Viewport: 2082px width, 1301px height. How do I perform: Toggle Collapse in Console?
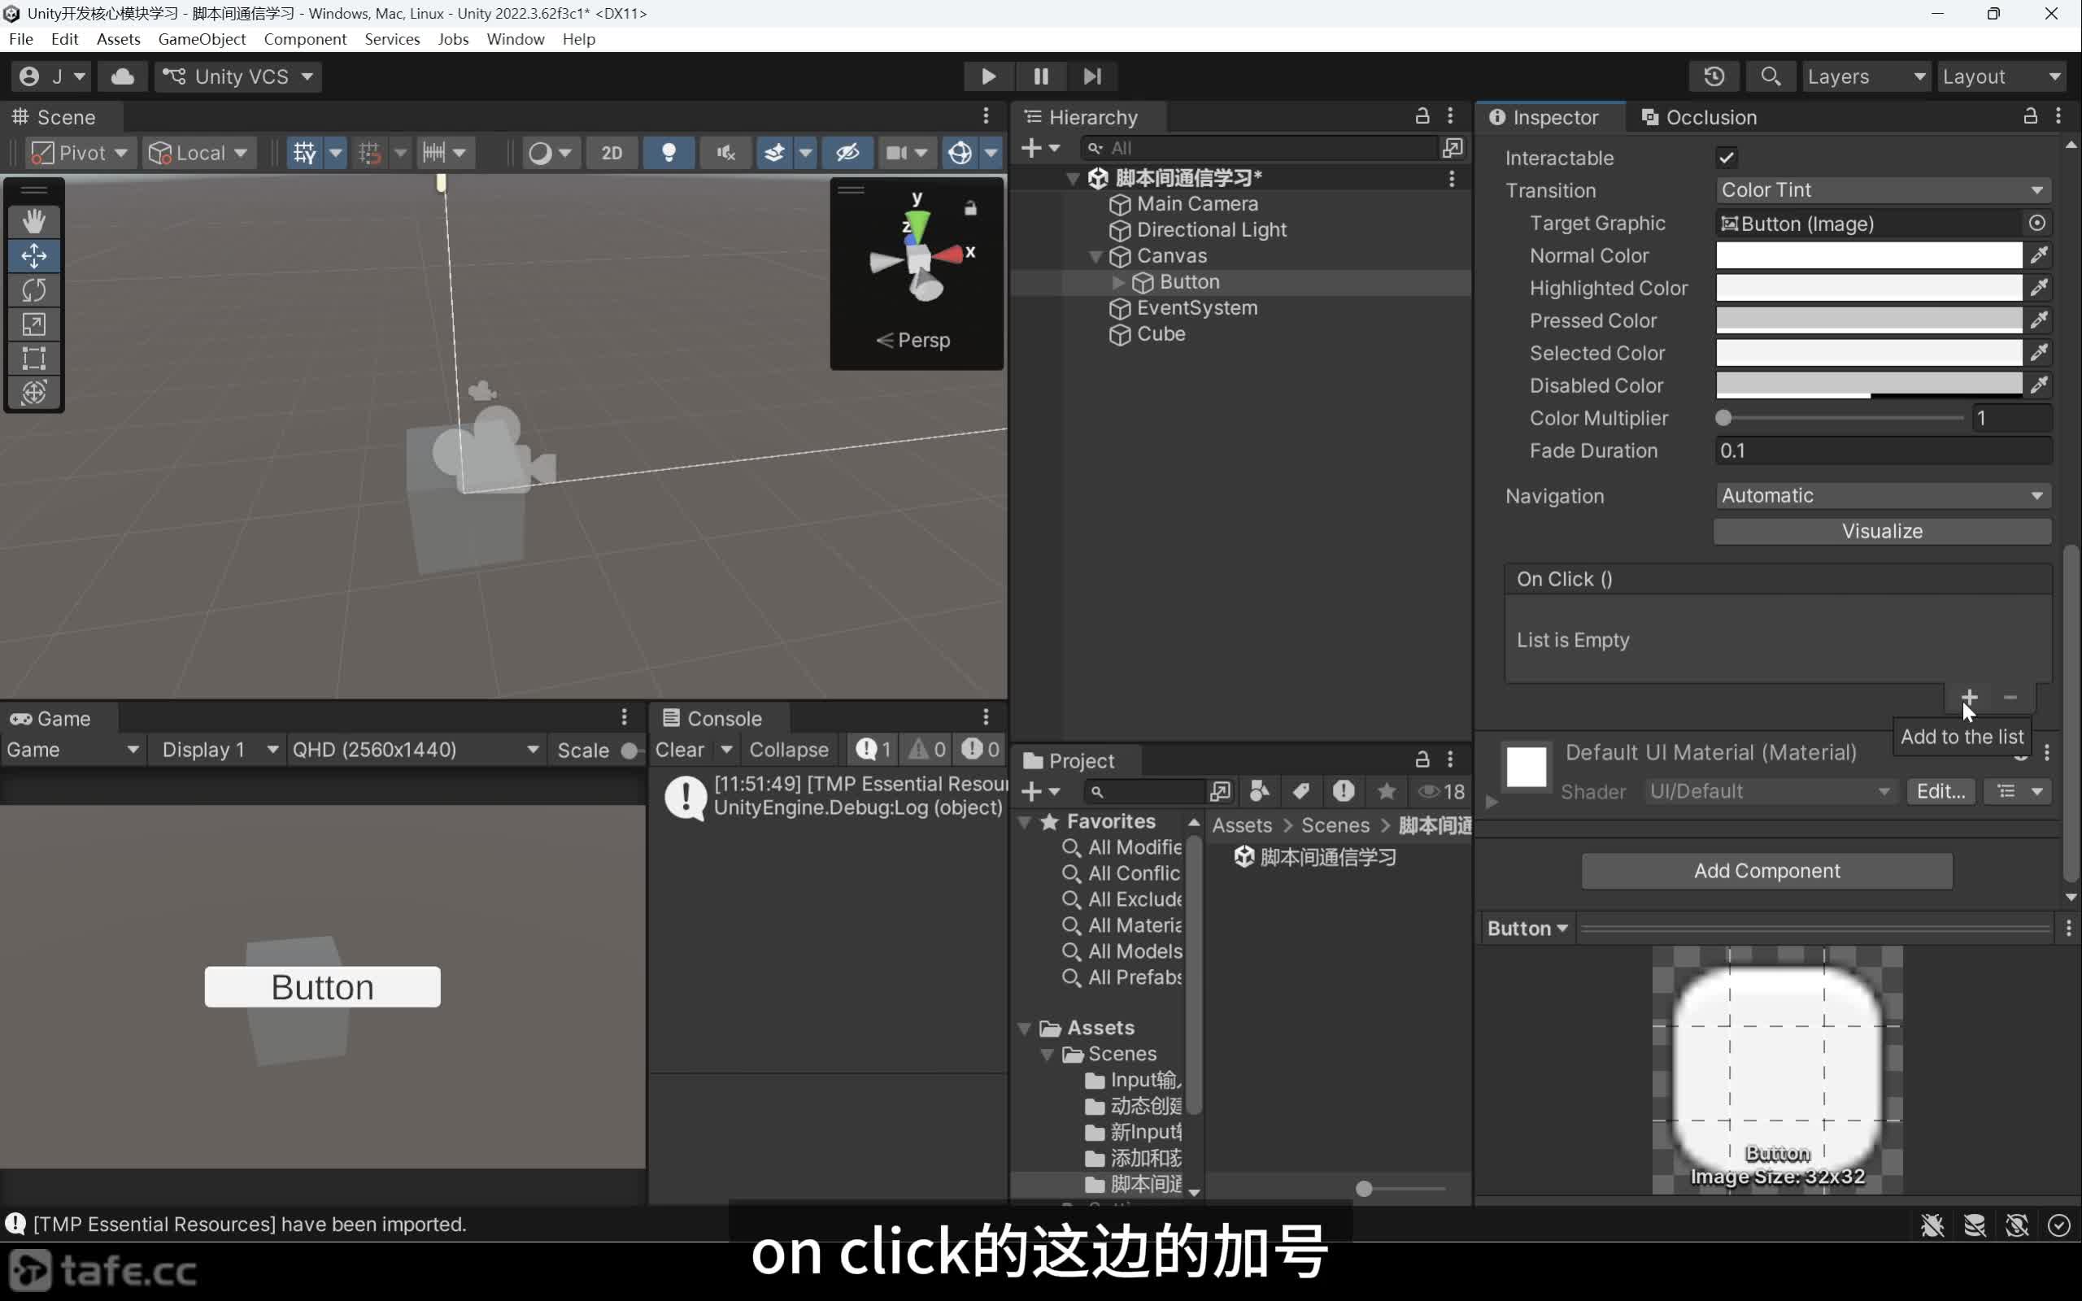[788, 750]
